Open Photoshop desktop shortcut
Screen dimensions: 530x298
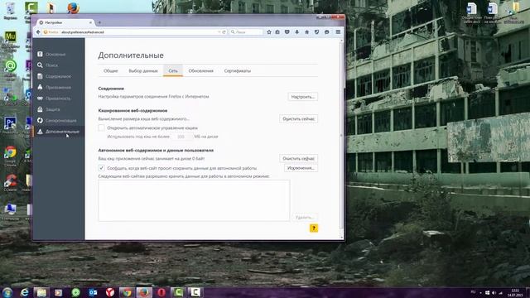coord(11,125)
